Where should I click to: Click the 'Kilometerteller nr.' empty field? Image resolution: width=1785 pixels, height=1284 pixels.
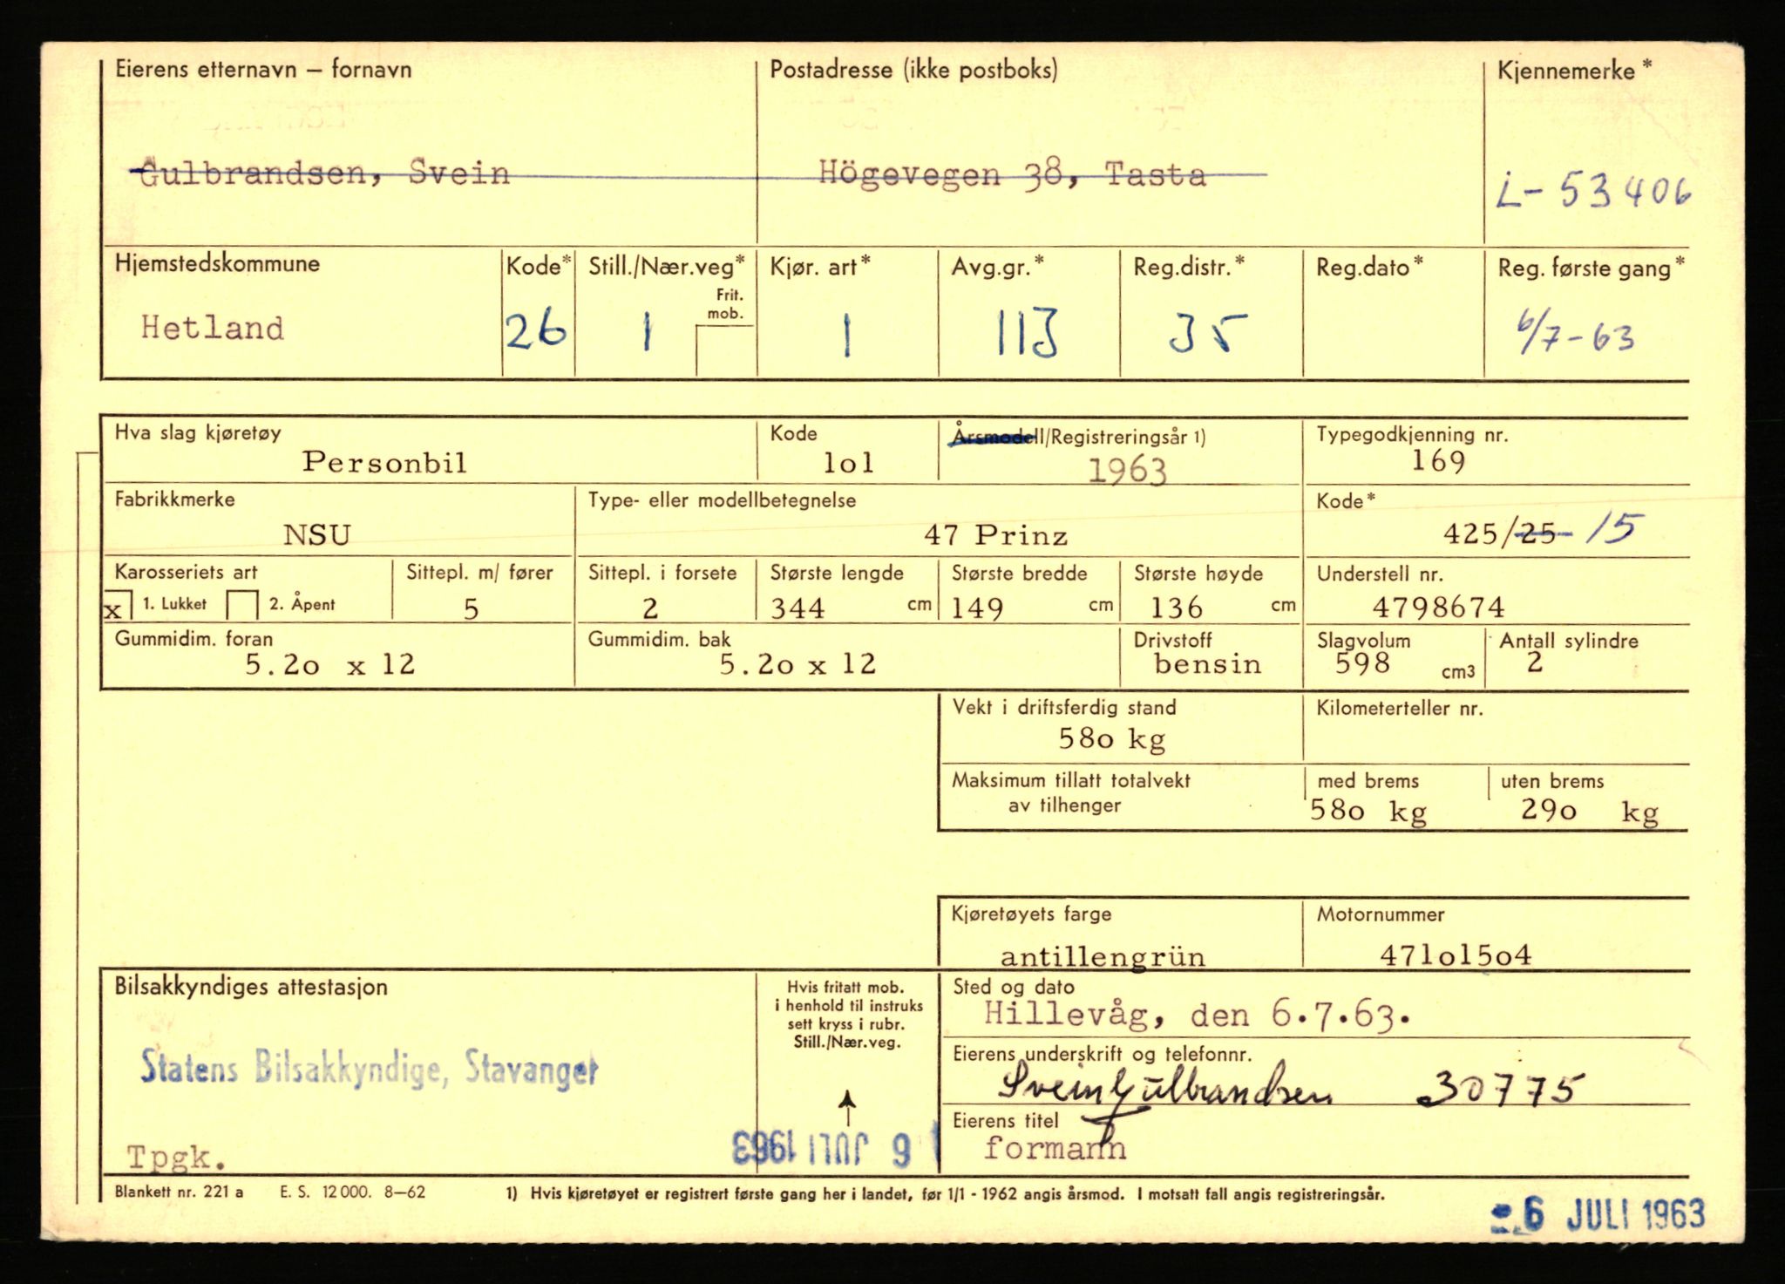tap(1496, 729)
